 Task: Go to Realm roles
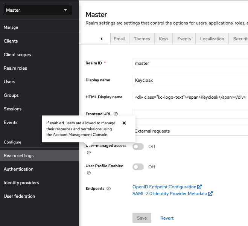[15, 68]
